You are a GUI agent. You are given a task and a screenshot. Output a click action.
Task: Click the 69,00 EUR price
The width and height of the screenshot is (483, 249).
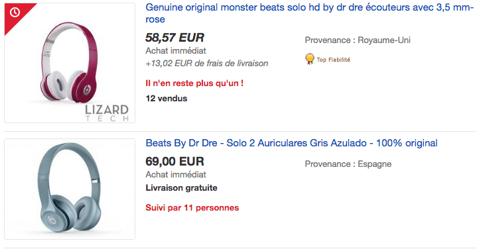pos(174,162)
